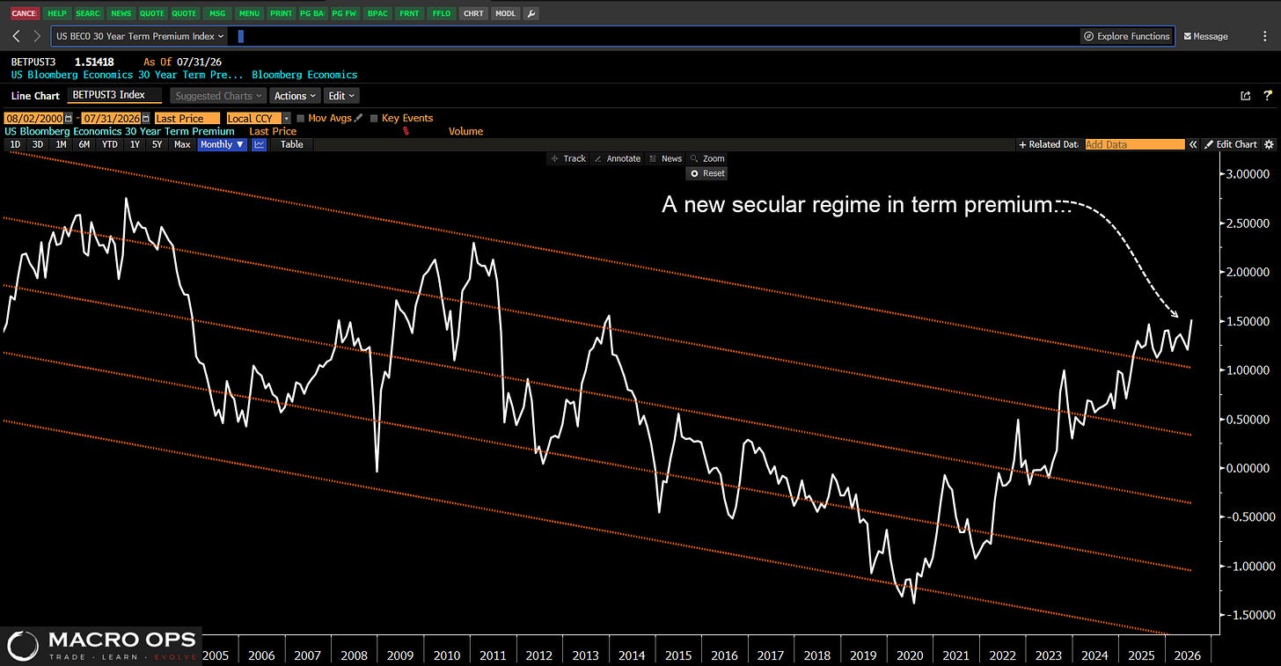Click the Explore Functions button
Screen dimensions: 1281x666
1127,36
